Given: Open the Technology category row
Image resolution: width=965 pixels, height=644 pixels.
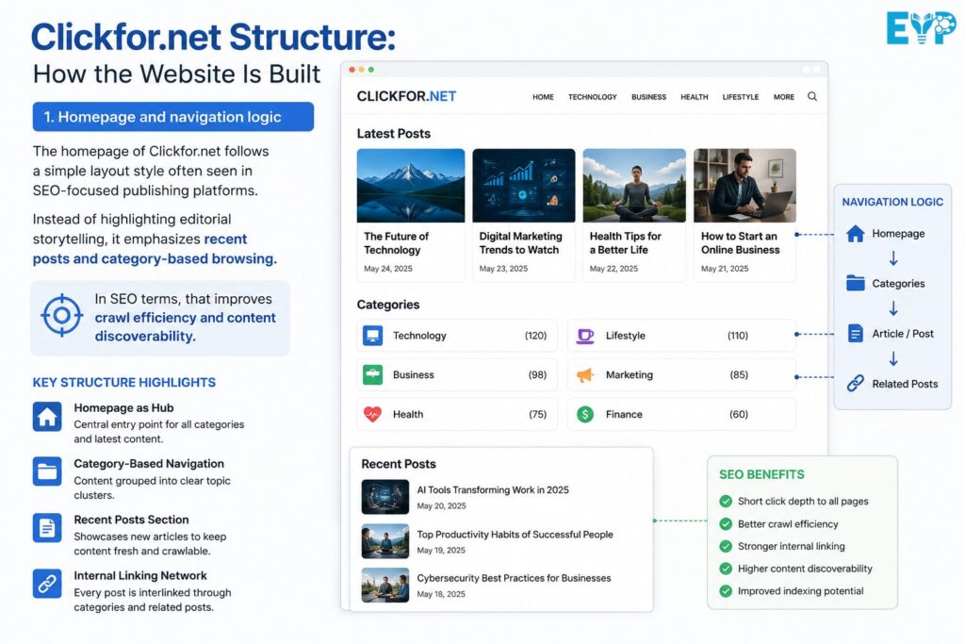Looking at the screenshot, I should coord(457,336).
